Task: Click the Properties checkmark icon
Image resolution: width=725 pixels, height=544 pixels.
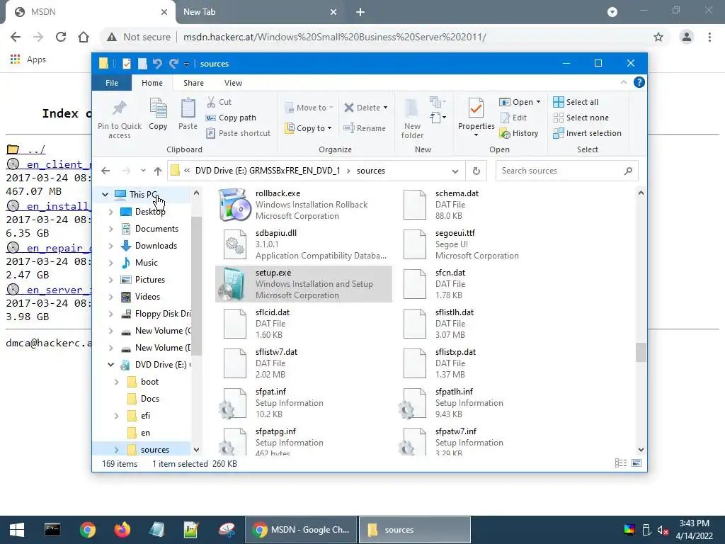Action: pos(476,108)
